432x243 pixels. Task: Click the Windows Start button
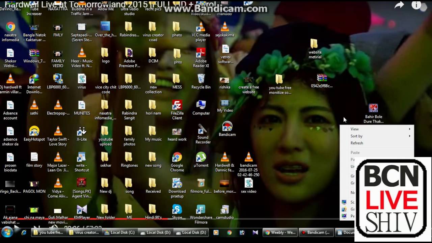[x=7, y=232]
